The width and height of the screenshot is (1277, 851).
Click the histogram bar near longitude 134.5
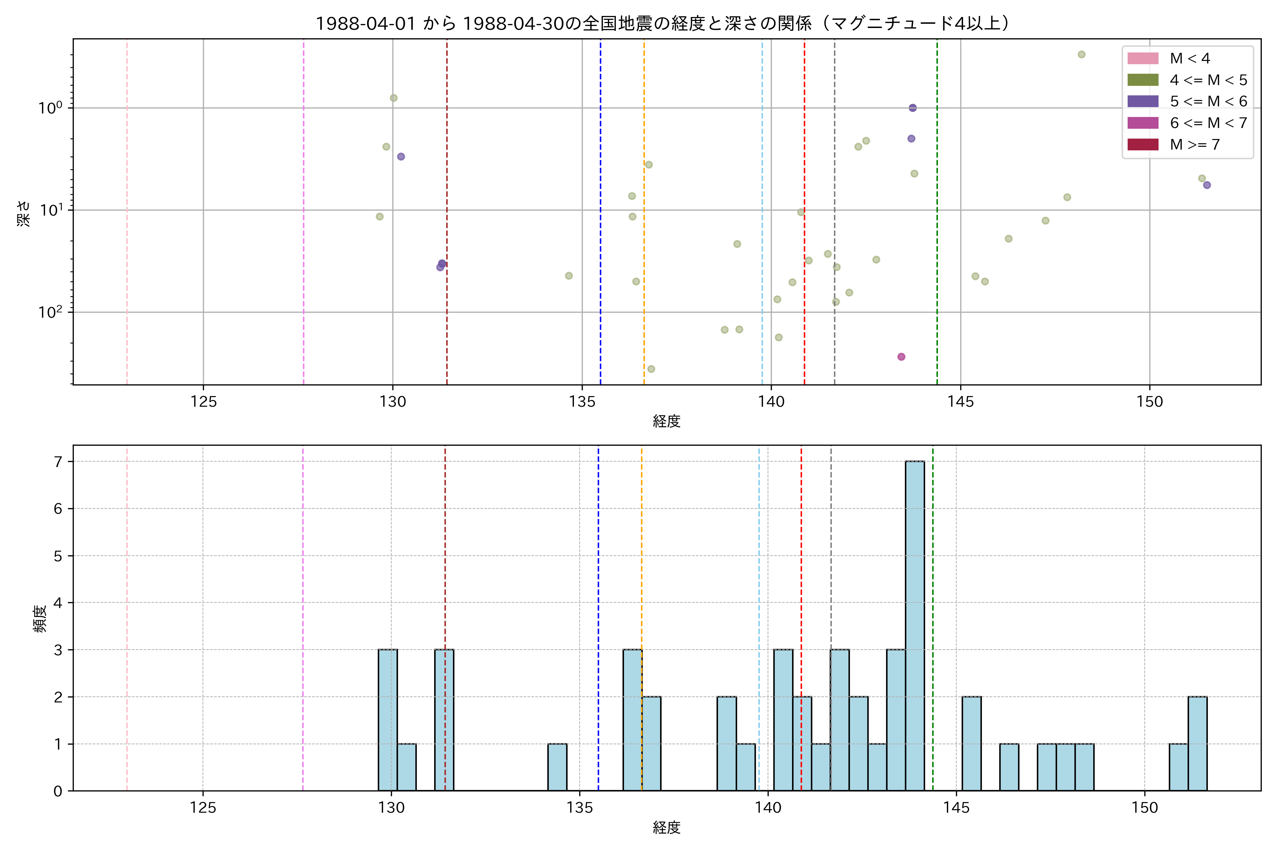click(x=557, y=767)
